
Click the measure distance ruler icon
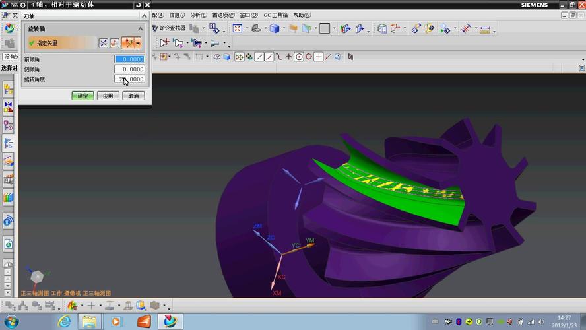[485, 29]
